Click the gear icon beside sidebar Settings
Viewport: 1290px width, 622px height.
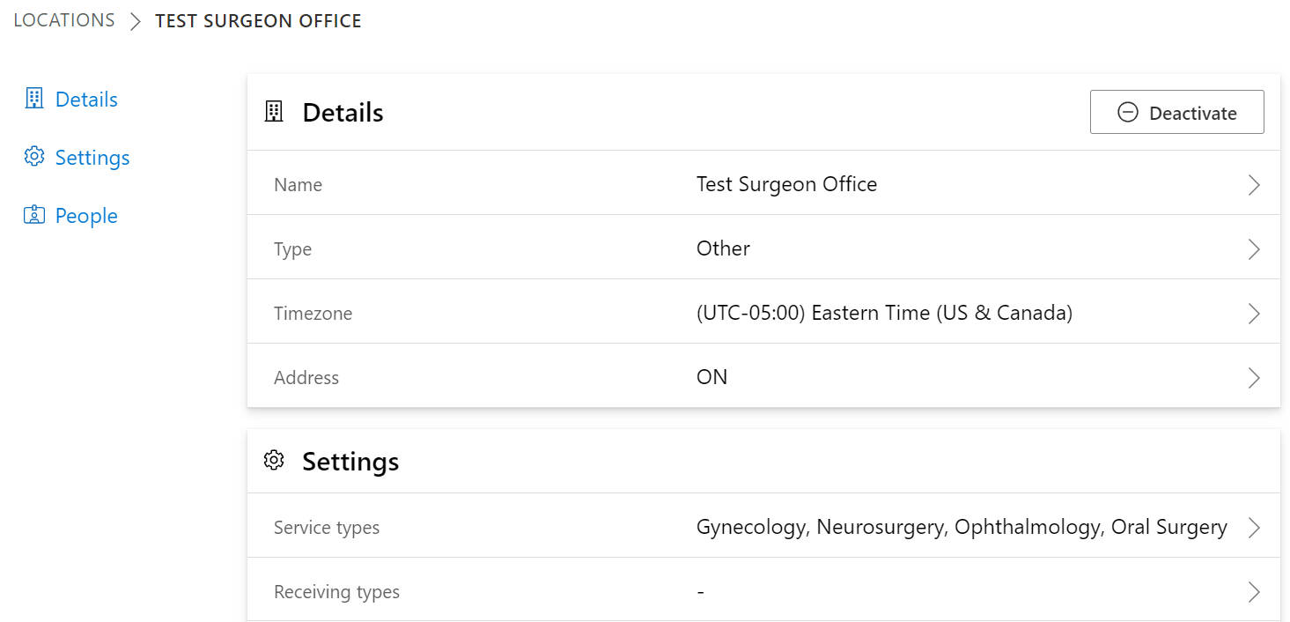tap(33, 157)
